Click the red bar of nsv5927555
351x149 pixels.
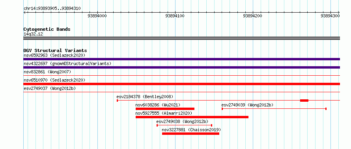click(192, 117)
